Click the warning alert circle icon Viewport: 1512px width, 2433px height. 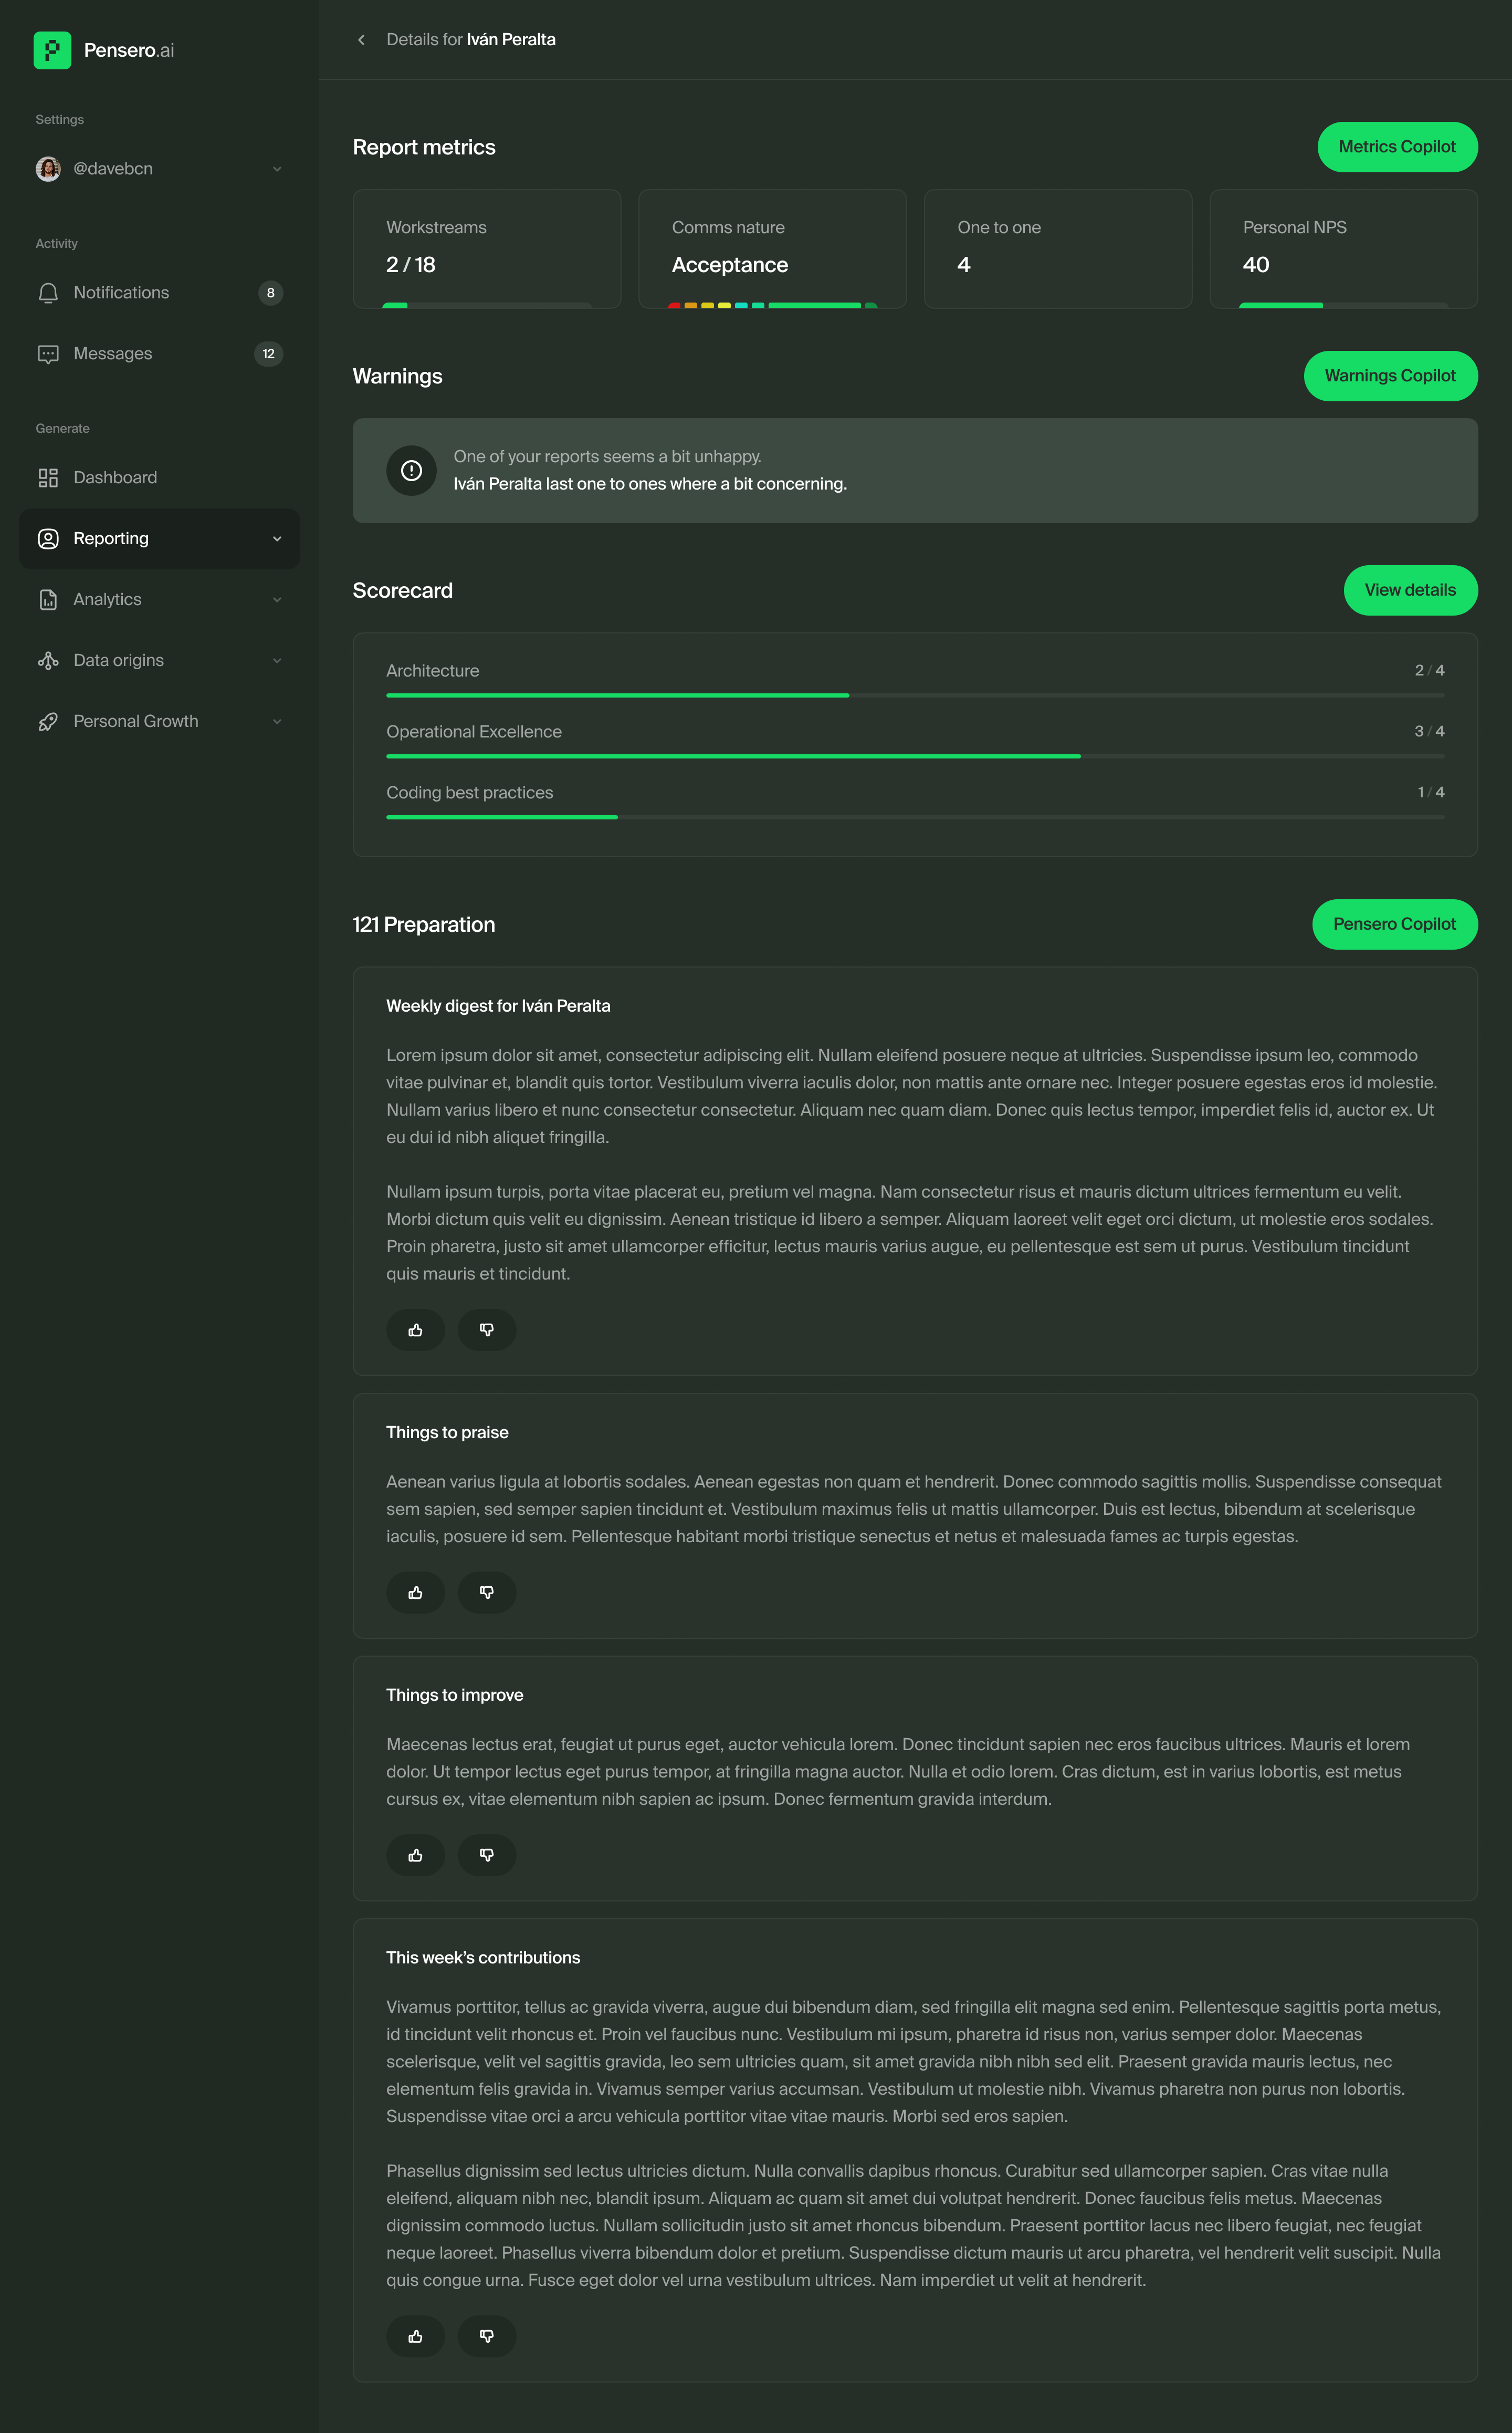[x=411, y=470]
